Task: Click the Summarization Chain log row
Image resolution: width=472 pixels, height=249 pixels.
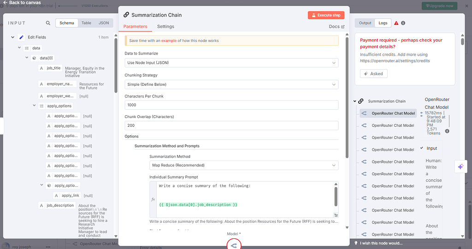Action: click(387, 101)
